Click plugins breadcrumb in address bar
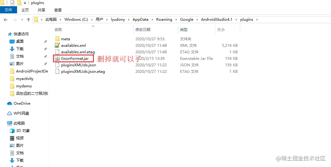The width and height of the screenshot is (331, 167). point(247,20)
